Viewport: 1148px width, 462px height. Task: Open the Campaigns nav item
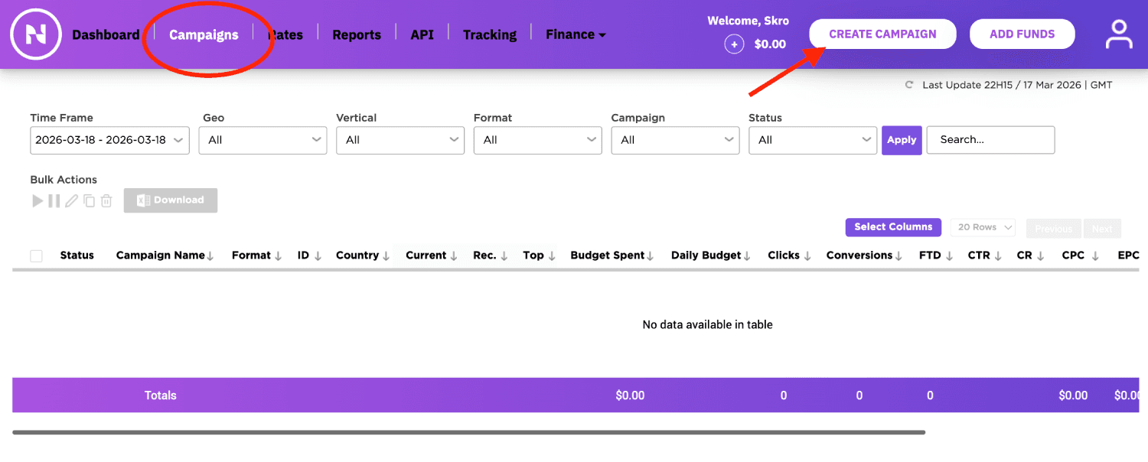click(x=204, y=34)
